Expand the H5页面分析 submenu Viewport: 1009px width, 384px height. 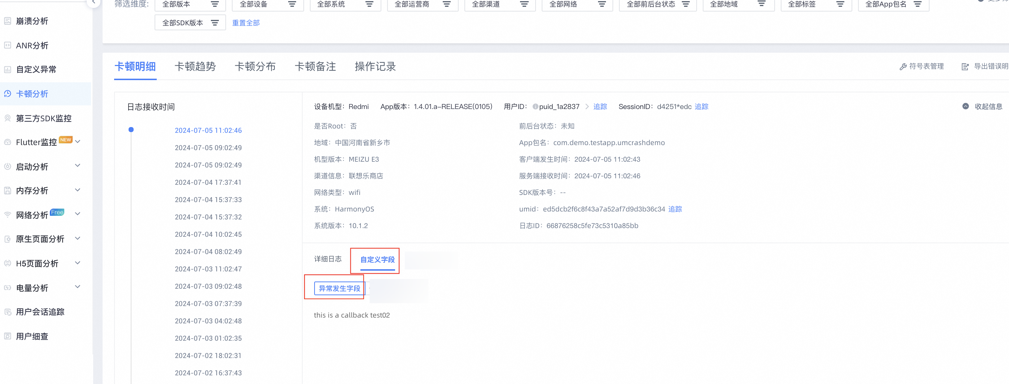[78, 263]
